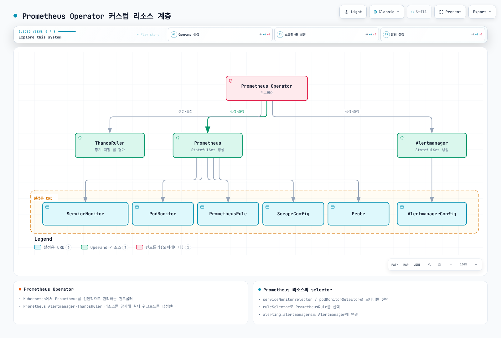This screenshot has height=338, width=501.
Task: Click the 100% zoom level readout
Action: (463, 265)
